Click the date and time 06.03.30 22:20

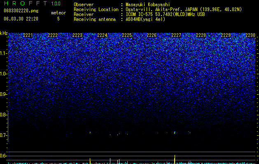(x=21, y=19)
